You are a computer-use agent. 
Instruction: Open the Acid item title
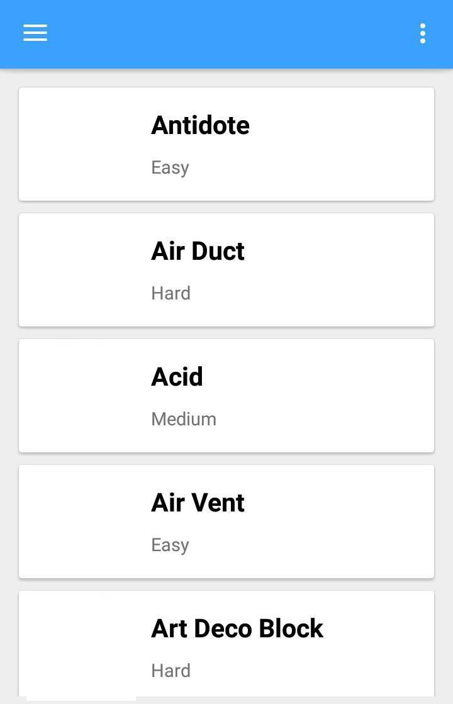click(177, 377)
